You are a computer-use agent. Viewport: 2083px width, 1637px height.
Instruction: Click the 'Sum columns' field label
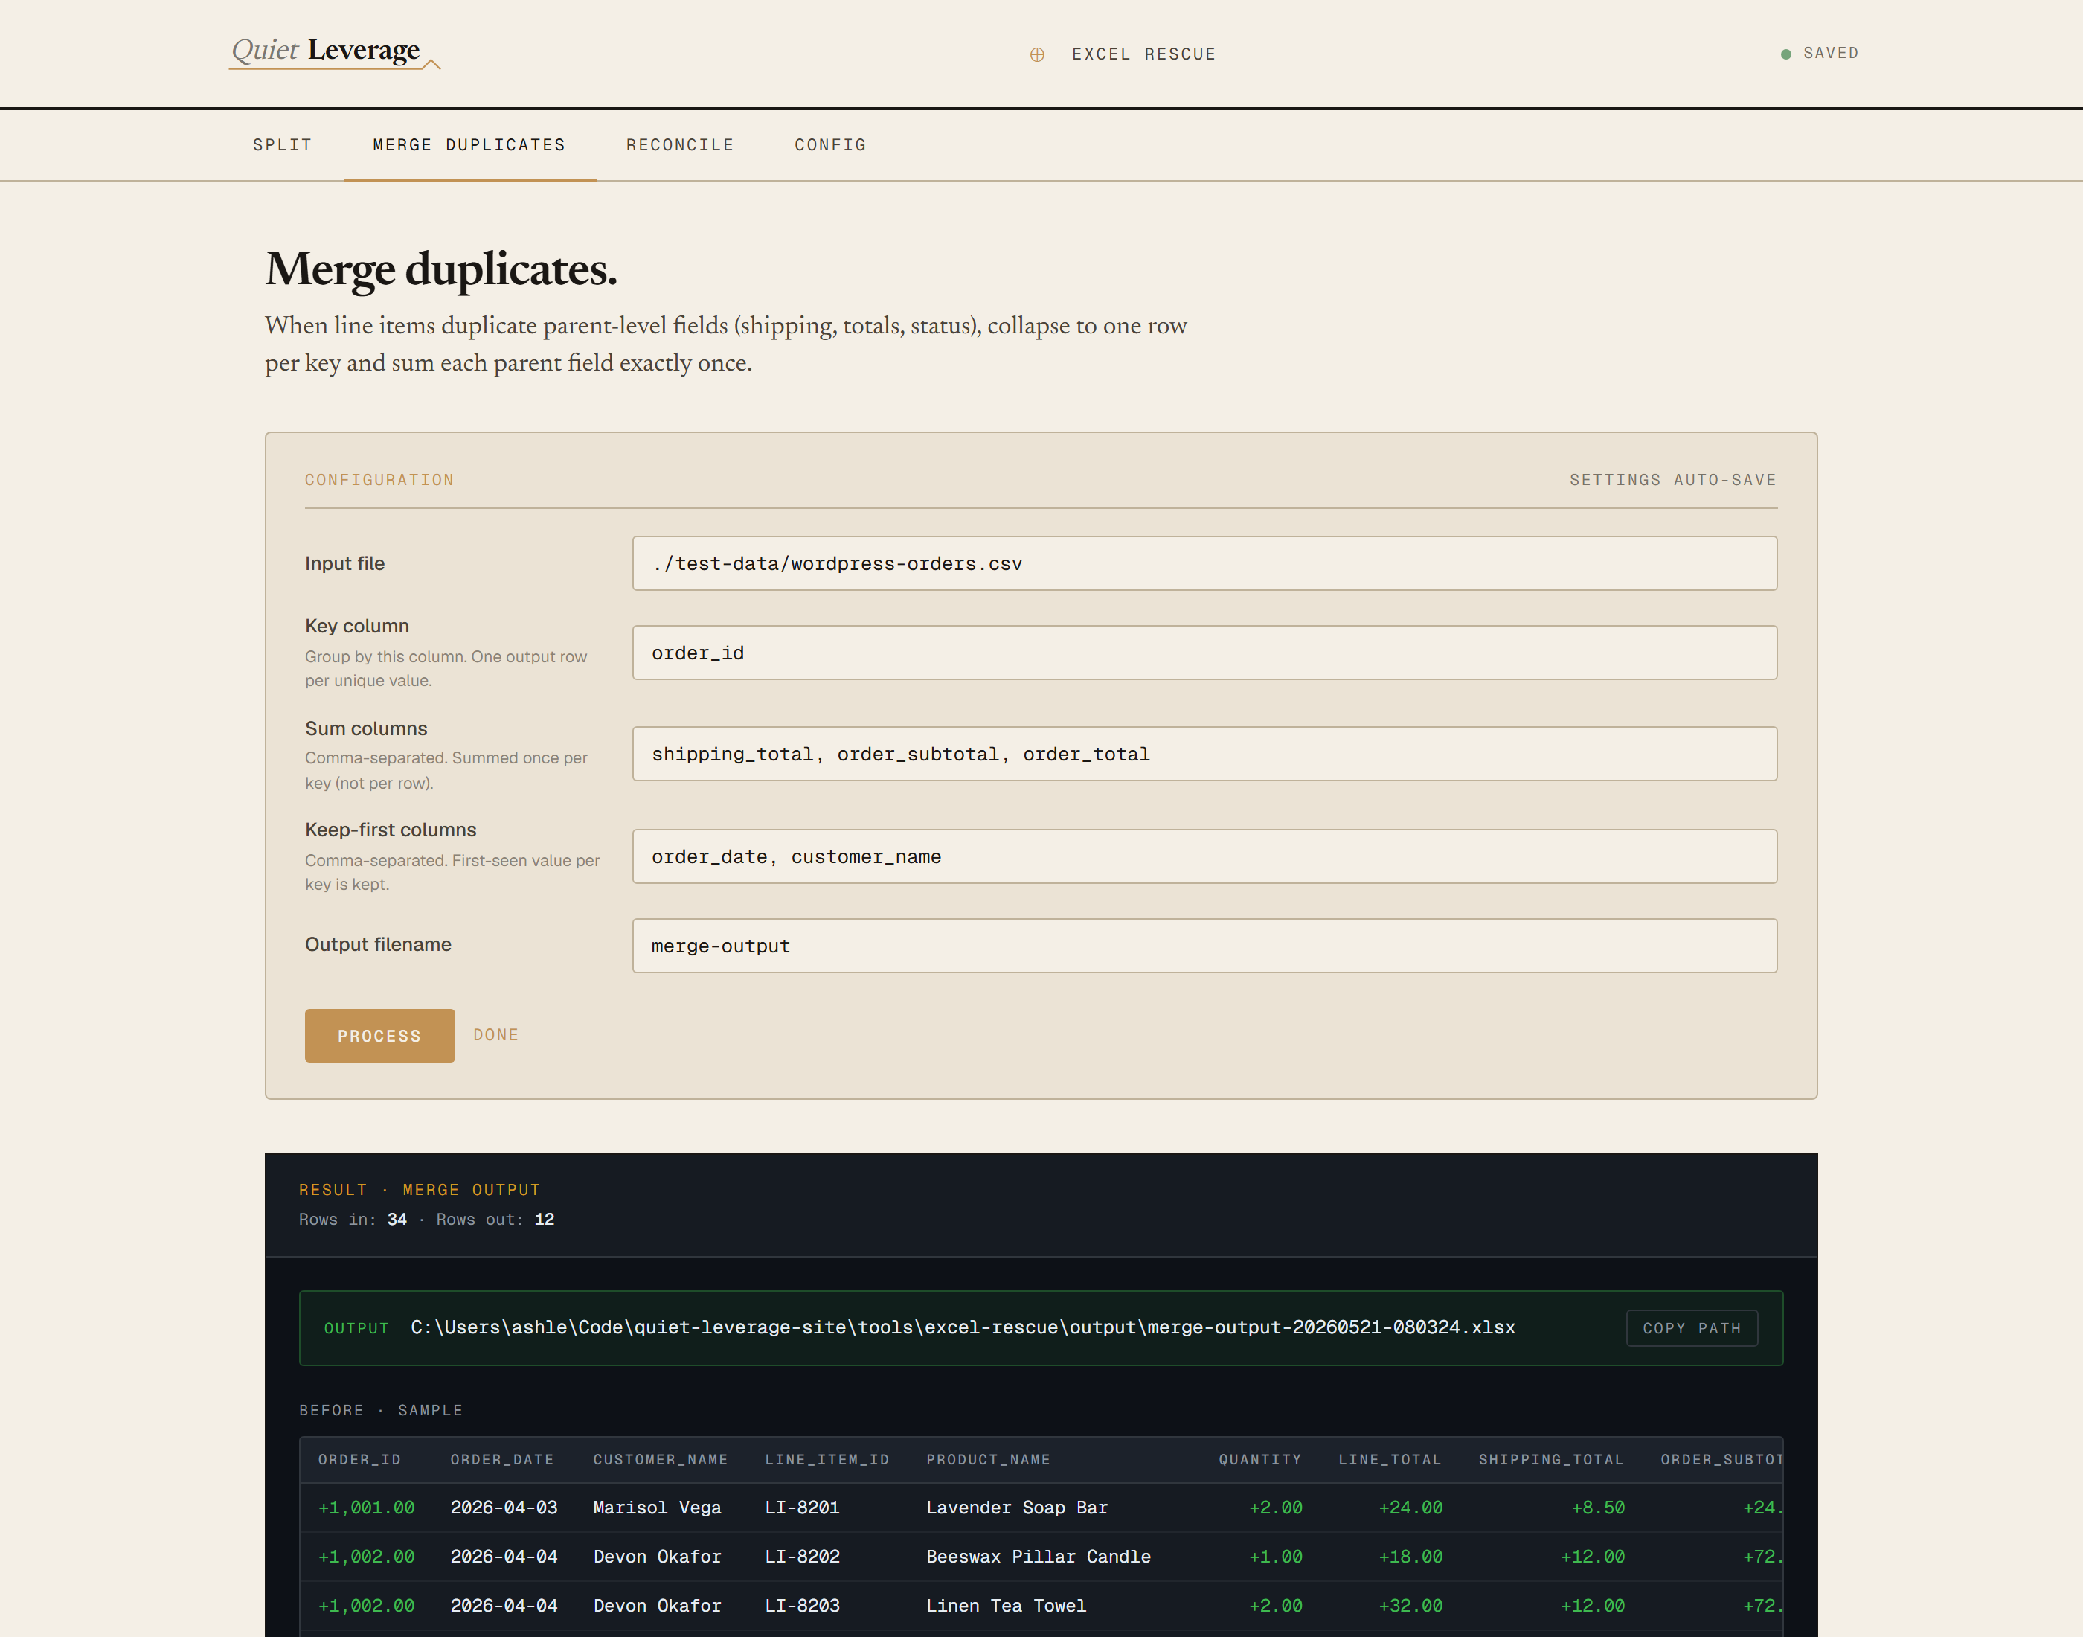click(366, 728)
